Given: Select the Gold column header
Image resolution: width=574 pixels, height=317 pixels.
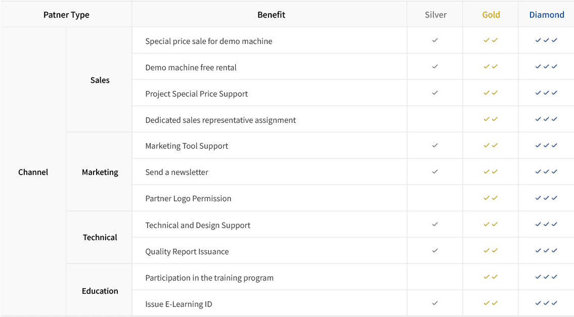Looking at the screenshot, I should click(x=491, y=15).
